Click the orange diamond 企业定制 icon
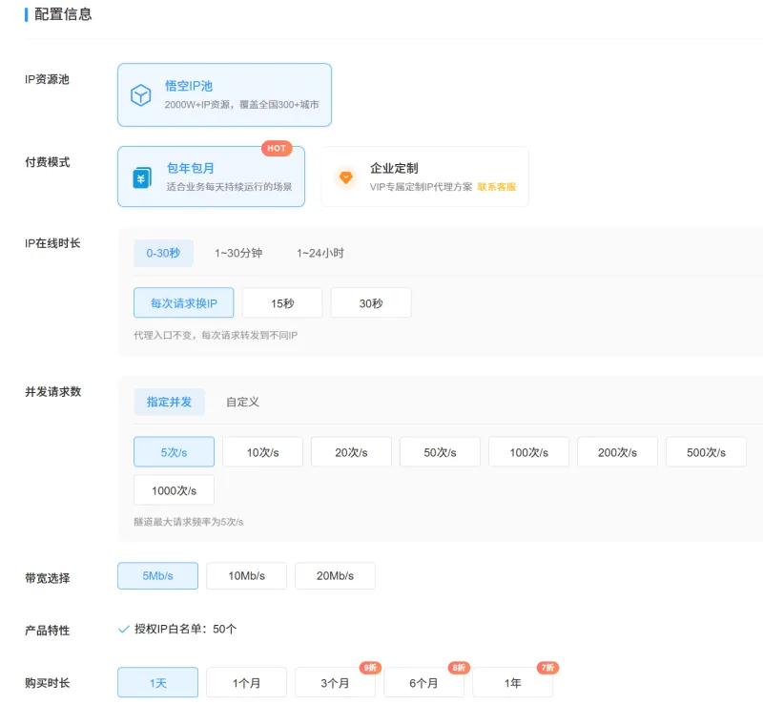Viewport: 763px width, 705px height. coord(345,177)
